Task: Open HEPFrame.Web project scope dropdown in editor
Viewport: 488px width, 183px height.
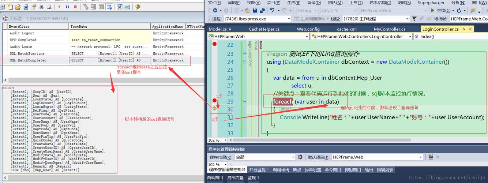Action: (x=258, y=37)
